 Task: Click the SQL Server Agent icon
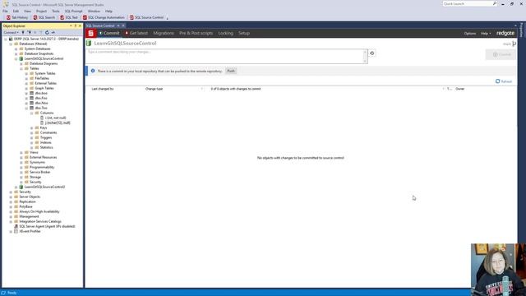coord(16,227)
